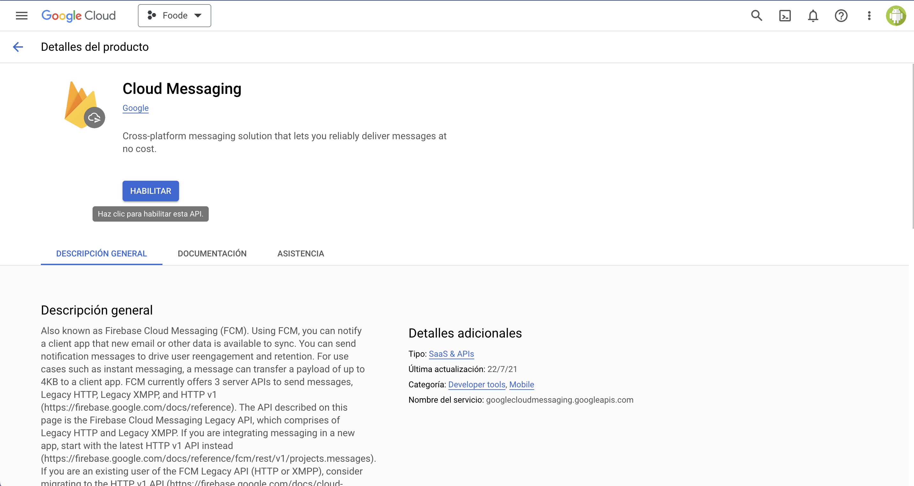This screenshot has width=914, height=486.
Task: Activate Cloud Shell terminal icon
Action: (x=785, y=16)
